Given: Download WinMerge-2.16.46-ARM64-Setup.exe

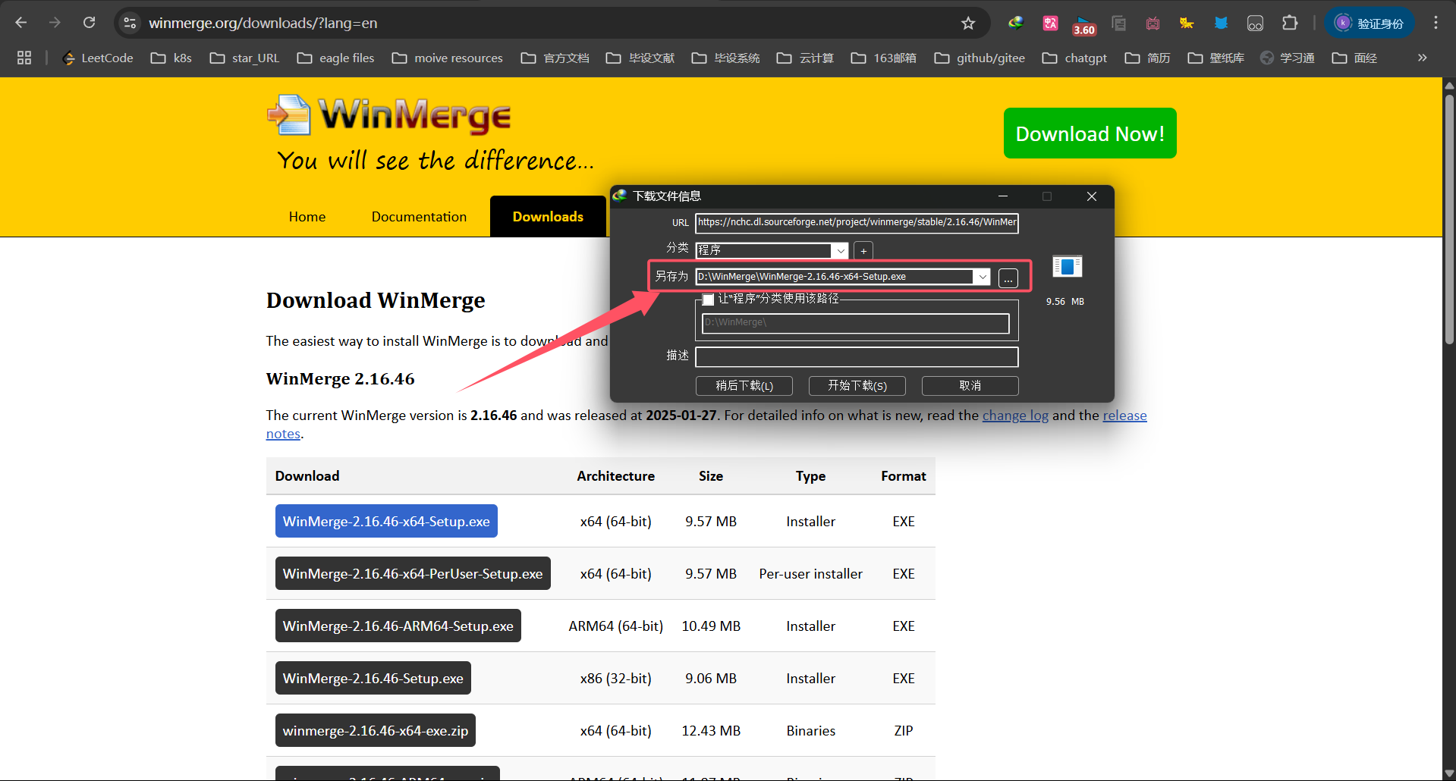Looking at the screenshot, I should 398,626.
